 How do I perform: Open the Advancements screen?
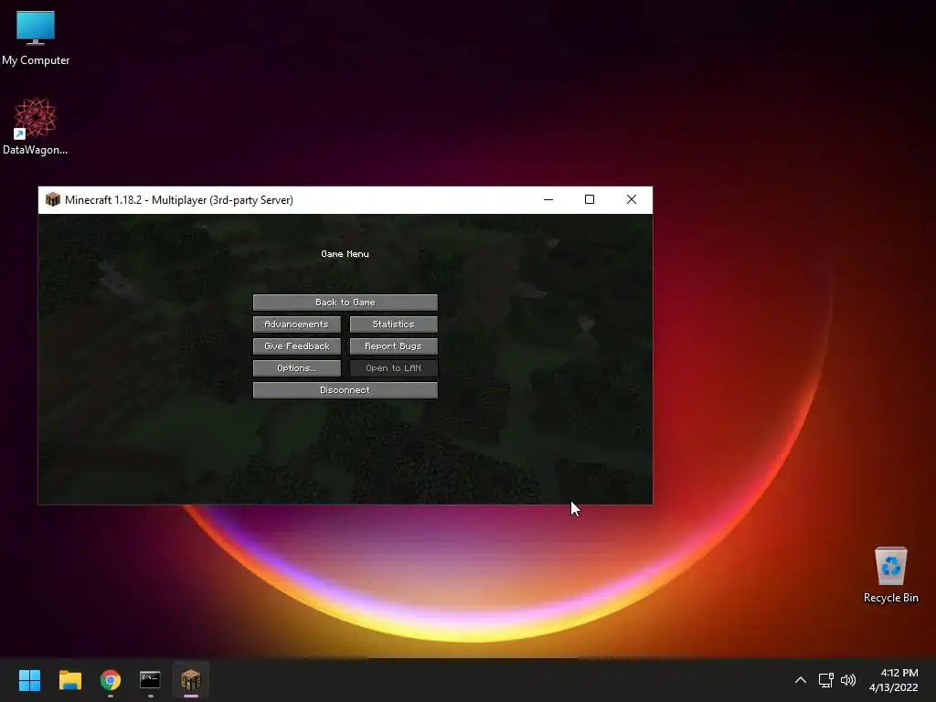(x=297, y=324)
